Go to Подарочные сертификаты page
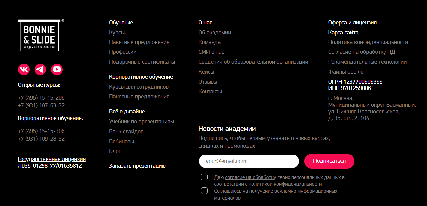This screenshot has height=206, width=427. tap(142, 62)
